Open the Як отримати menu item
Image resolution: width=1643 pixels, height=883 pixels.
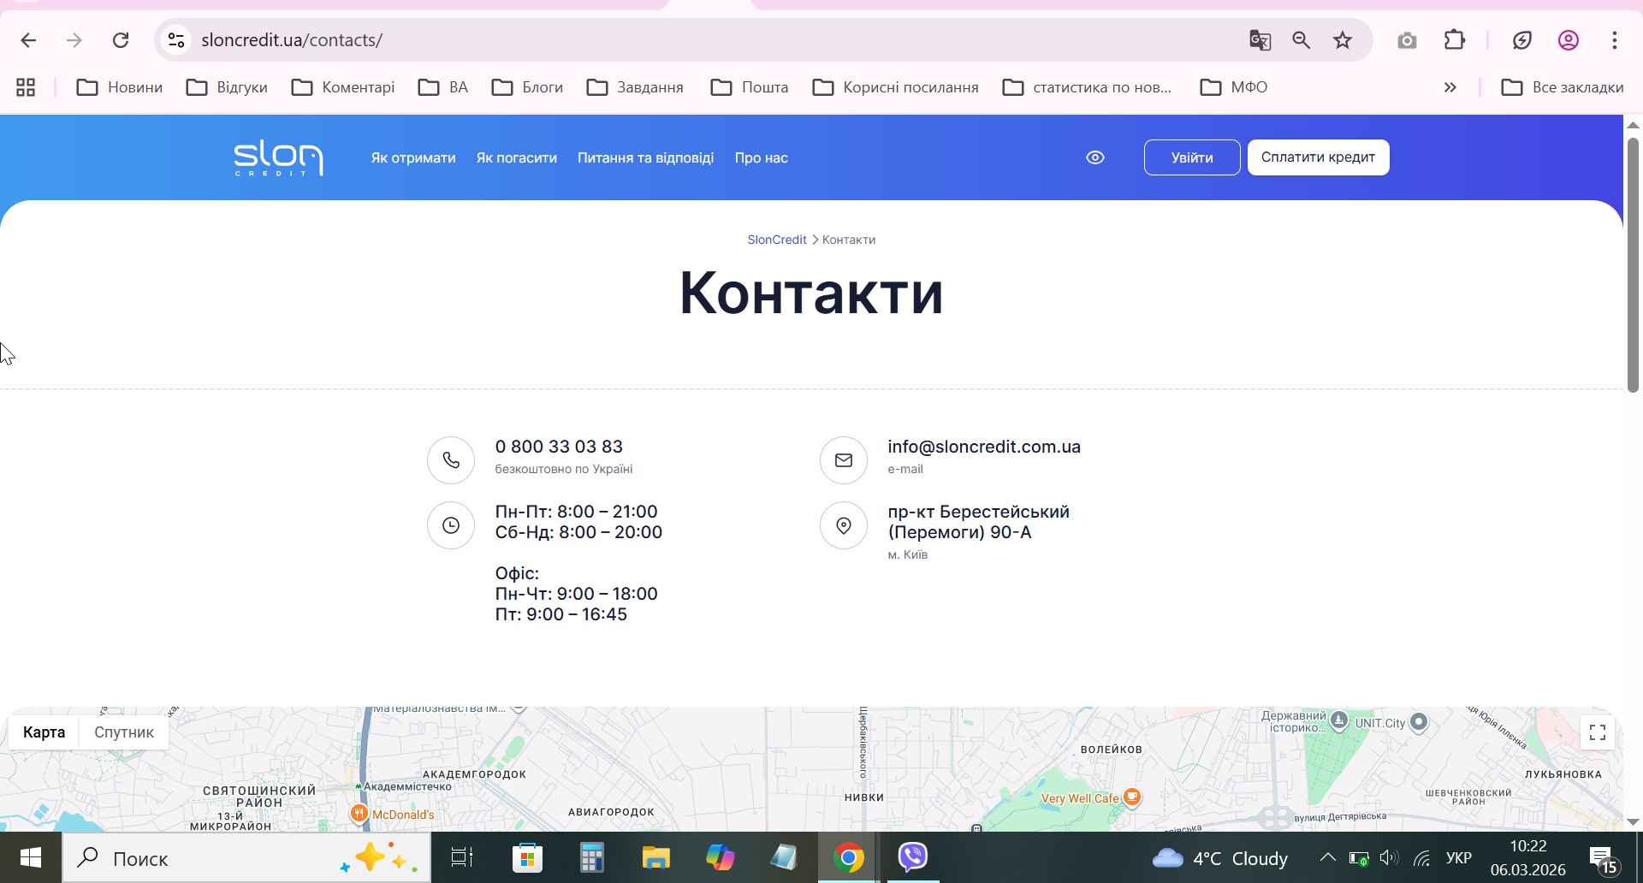[x=413, y=158]
